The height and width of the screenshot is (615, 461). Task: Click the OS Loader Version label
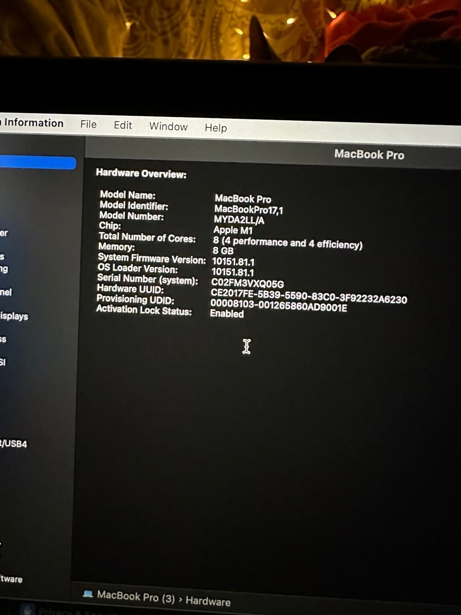point(138,268)
